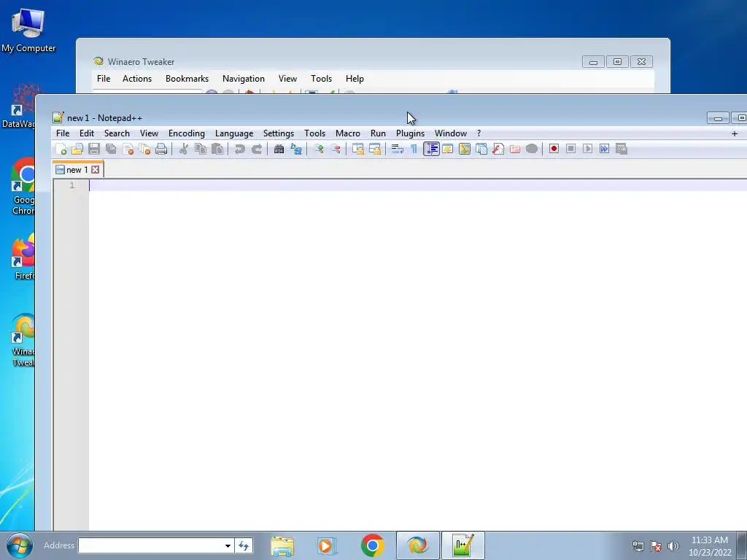The width and height of the screenshot is (747, 560).
Task: Click the Zoom Out toolbar icon
Action: [x=336, y=149]
